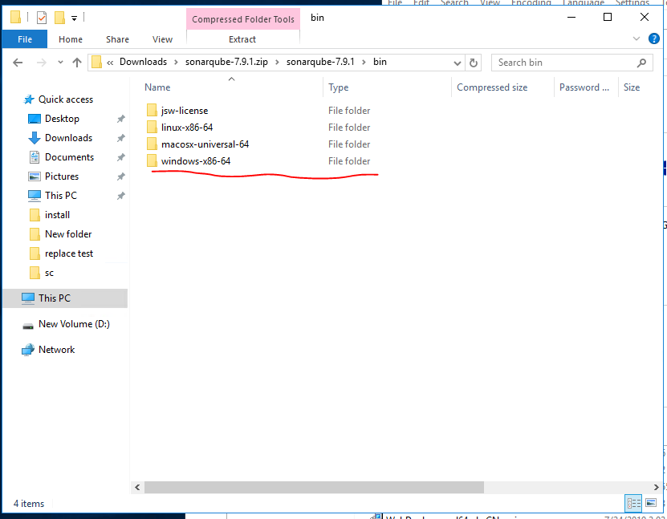This screenshot has width=667, height=519.
Task: Click the bin breadcrumb in the address bar
Action: coord(380,62)
